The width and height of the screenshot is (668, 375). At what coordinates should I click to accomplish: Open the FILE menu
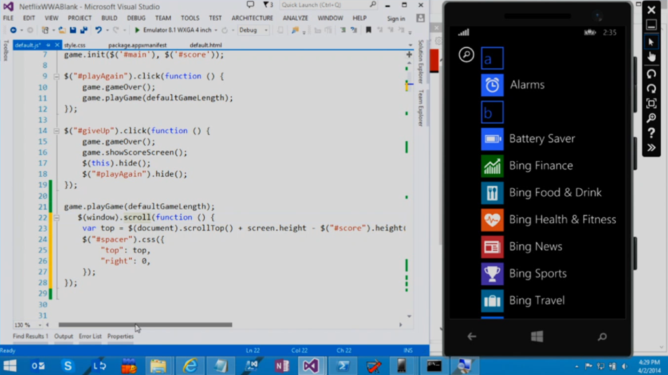coord(8,18)
